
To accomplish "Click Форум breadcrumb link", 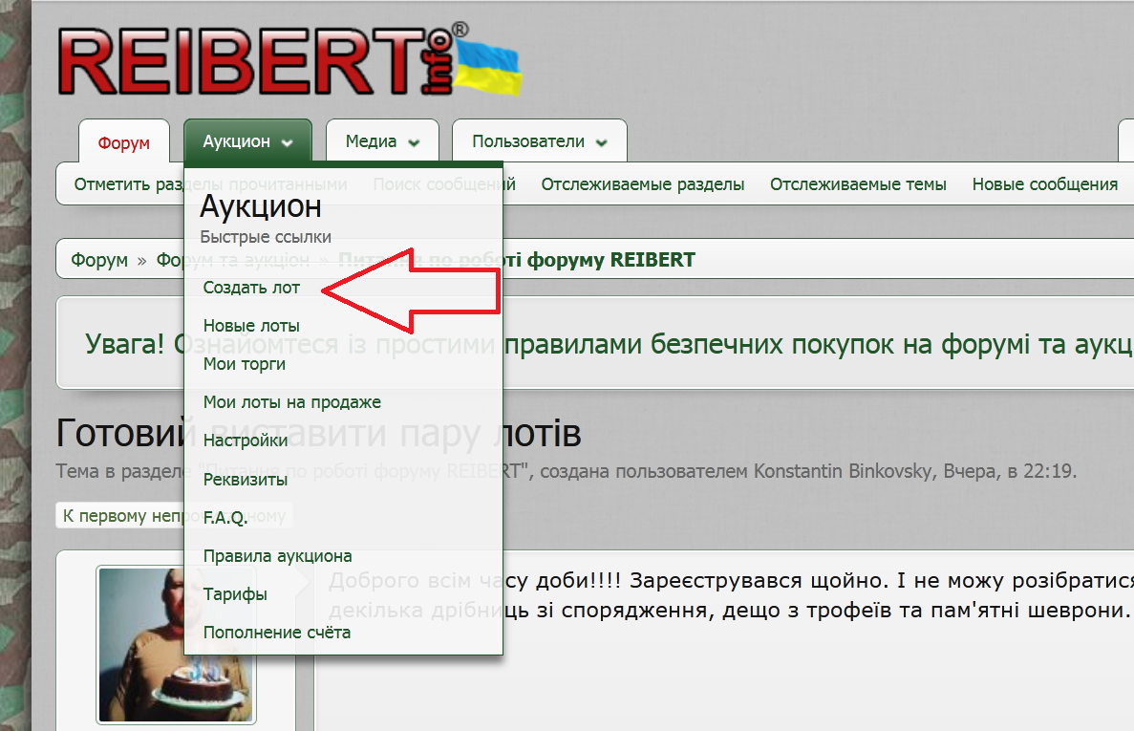I will click(99, 260).
